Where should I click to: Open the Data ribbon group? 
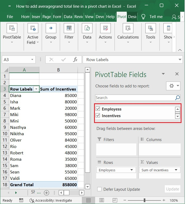click(87, 33)
